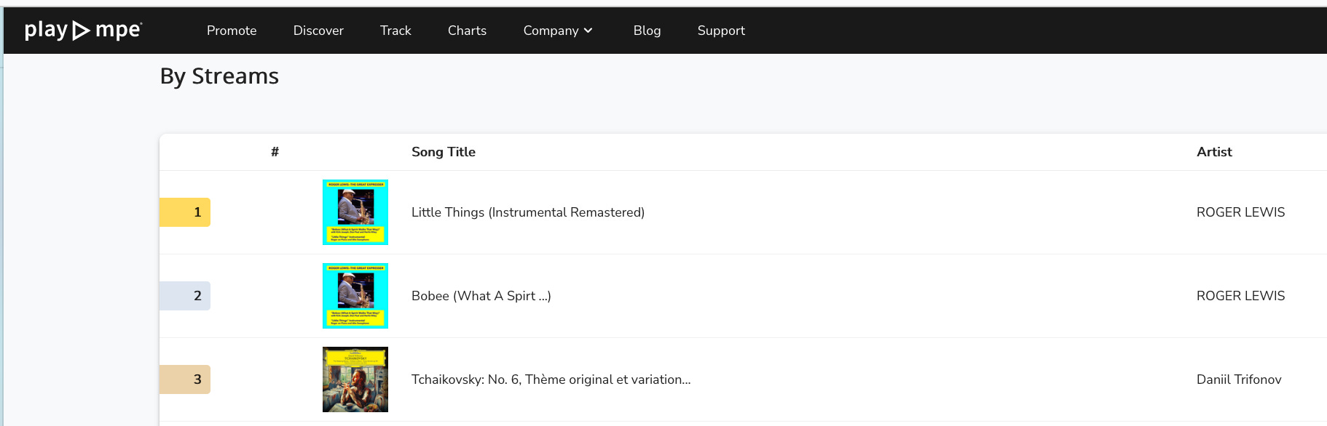Image resolution: width=1327 pixels, height=426 pixels.
Task: Click the gold rank 1 badge
Action: pos(185,212)
